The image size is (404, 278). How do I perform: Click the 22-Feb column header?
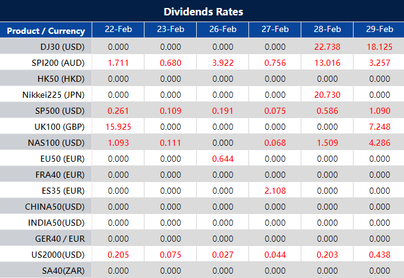click(x=118, y=30)
